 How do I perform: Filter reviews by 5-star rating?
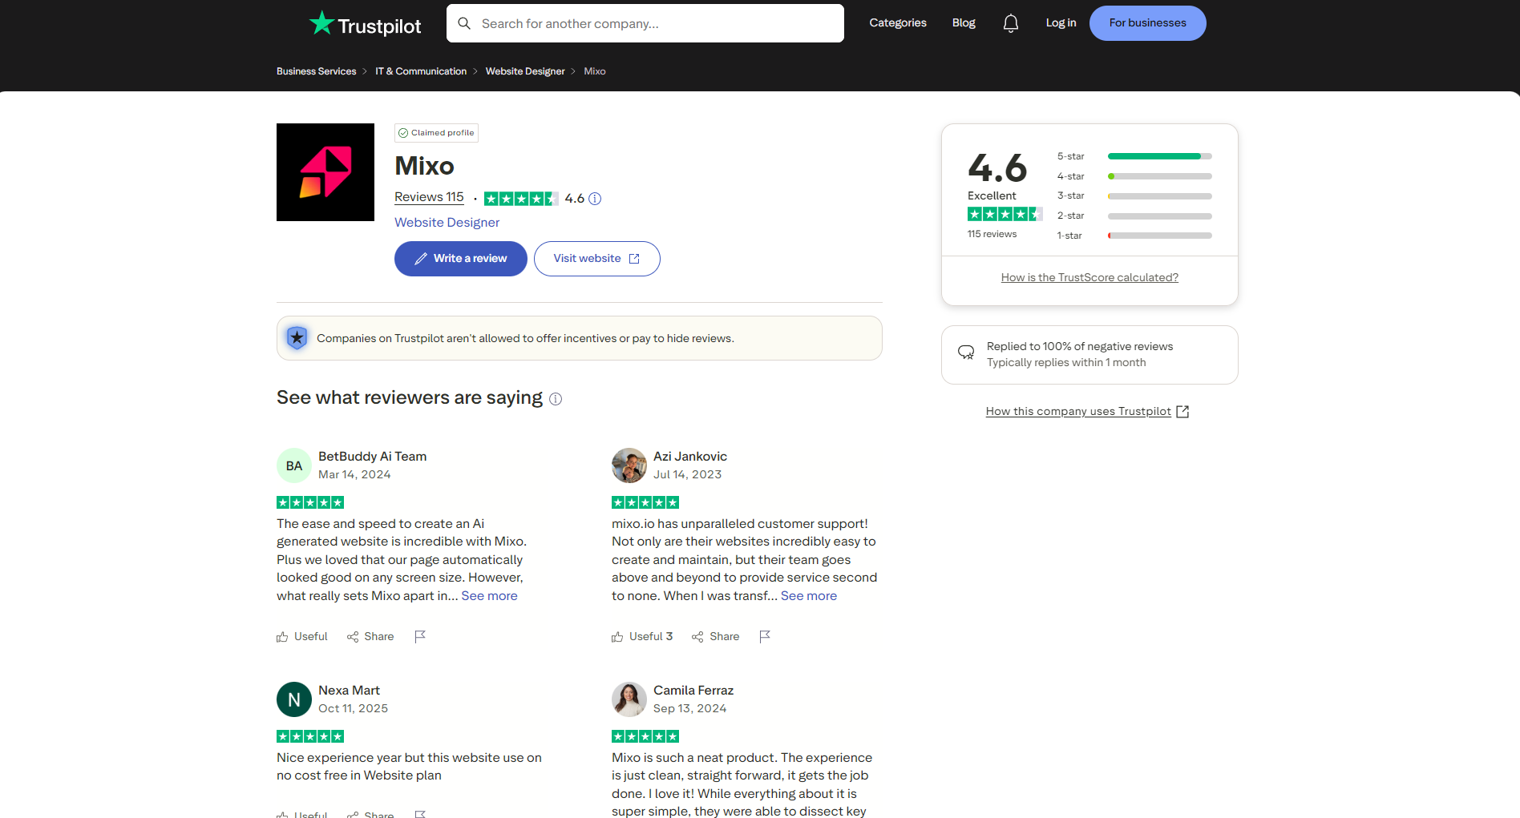click(x=1134, y=156)
